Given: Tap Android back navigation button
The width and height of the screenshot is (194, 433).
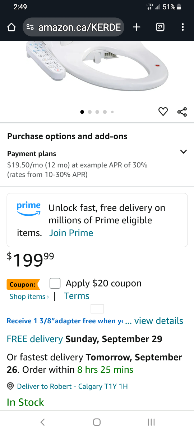Looking at the screenshot, I should (x=42, y=422).
